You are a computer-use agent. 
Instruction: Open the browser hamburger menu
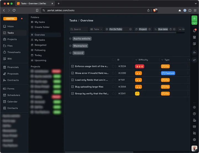[x=195, y=10]
